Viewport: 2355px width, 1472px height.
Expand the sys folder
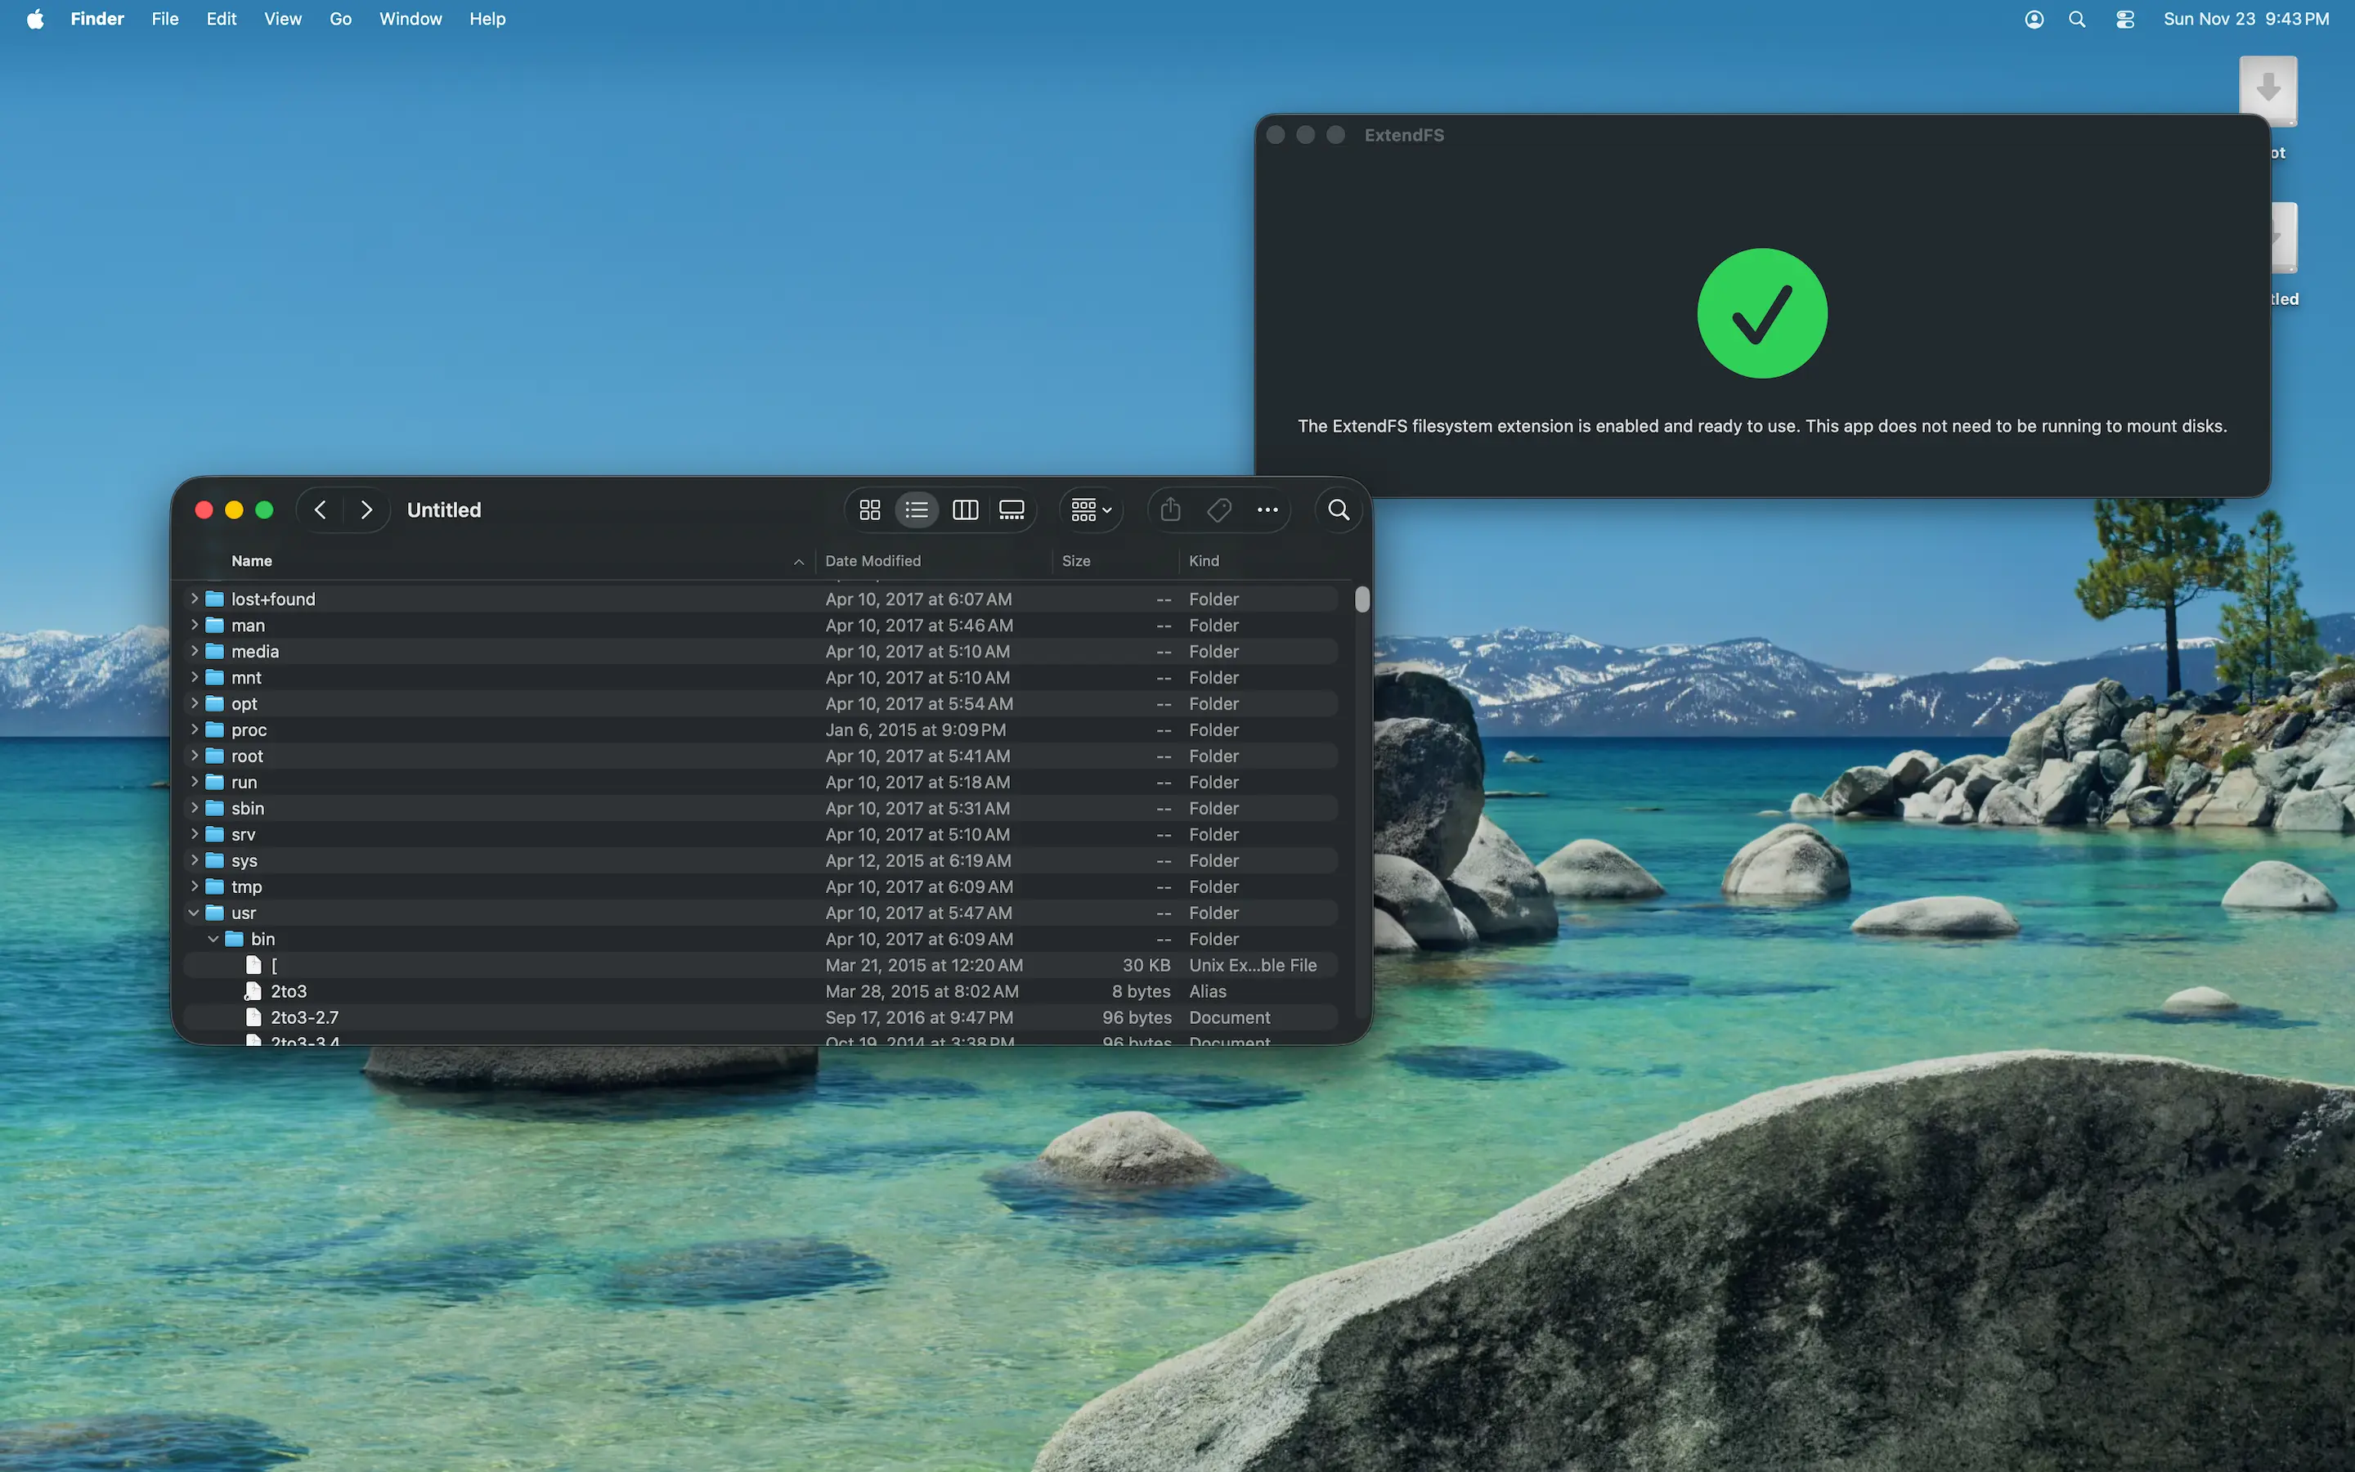pos(194,859)
